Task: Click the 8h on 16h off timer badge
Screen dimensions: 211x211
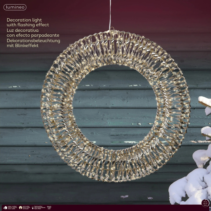Action: point(205,203)
